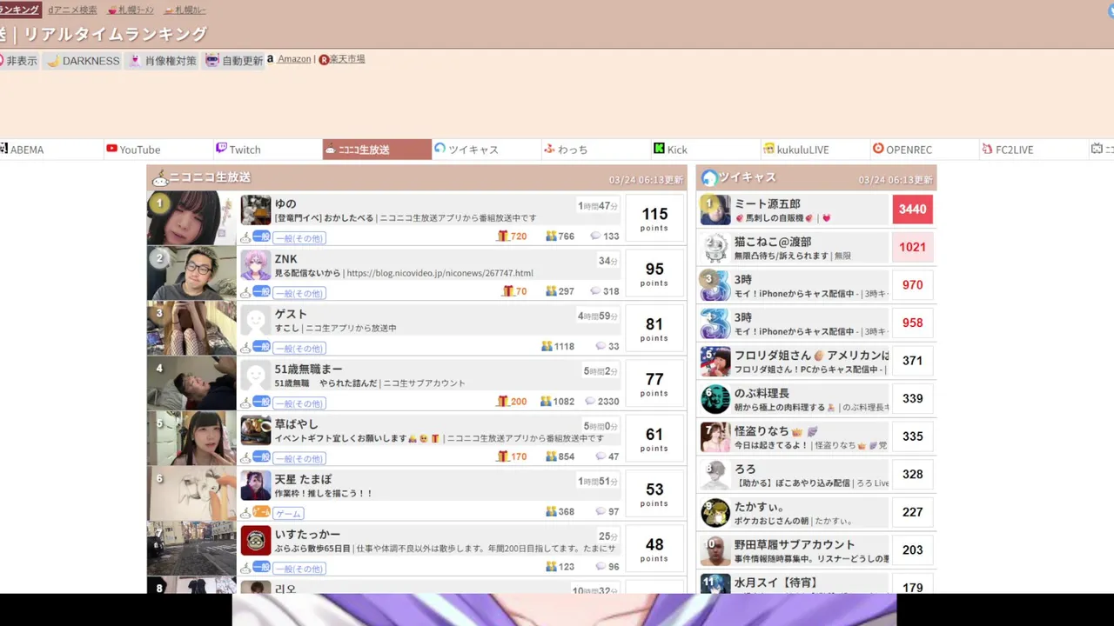Switch to the わっち tab
Screen dimensions: 1114x626
pos(596,150)
